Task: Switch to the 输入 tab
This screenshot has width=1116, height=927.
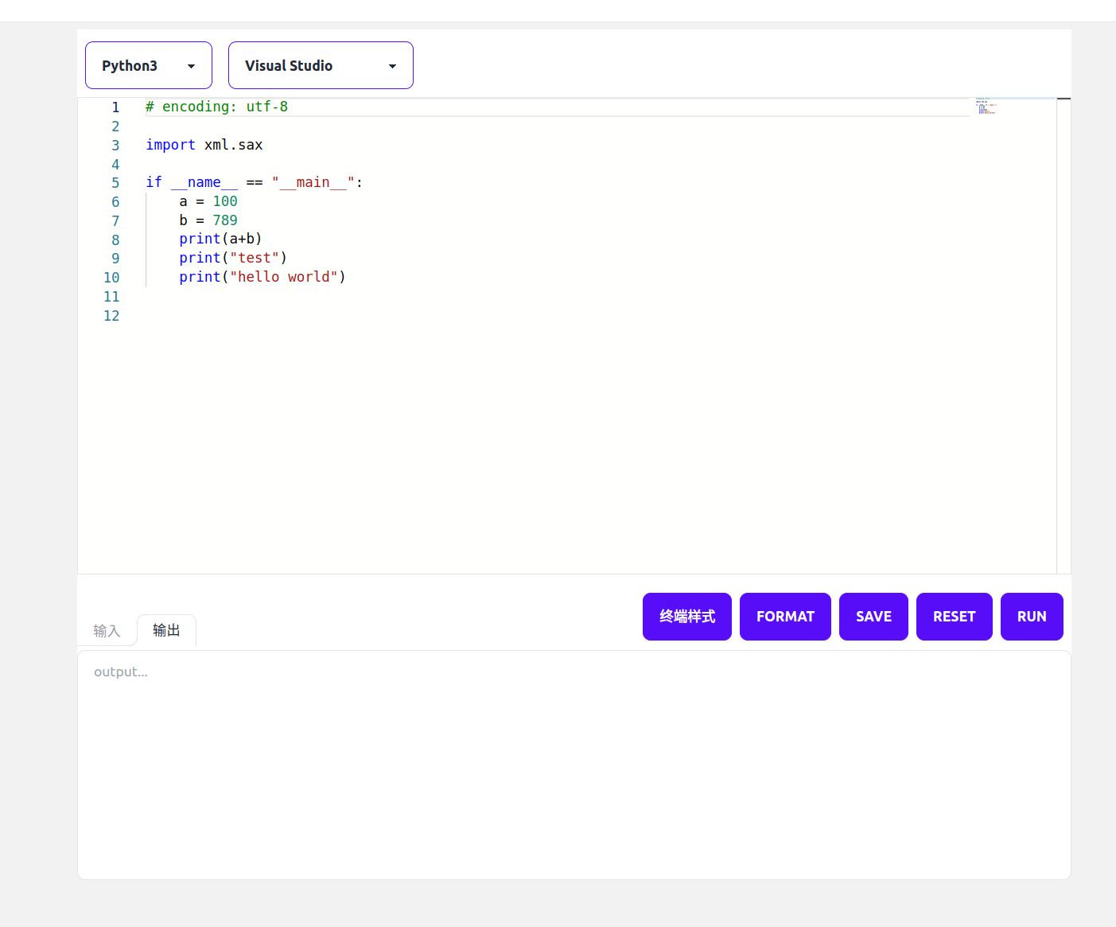Action: click(107, 631)
